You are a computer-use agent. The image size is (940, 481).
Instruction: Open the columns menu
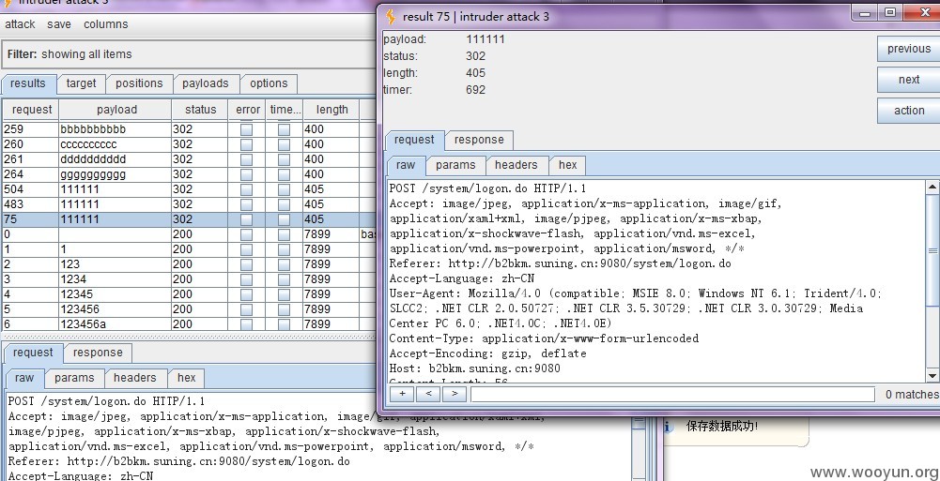click(x=105, y=24)
